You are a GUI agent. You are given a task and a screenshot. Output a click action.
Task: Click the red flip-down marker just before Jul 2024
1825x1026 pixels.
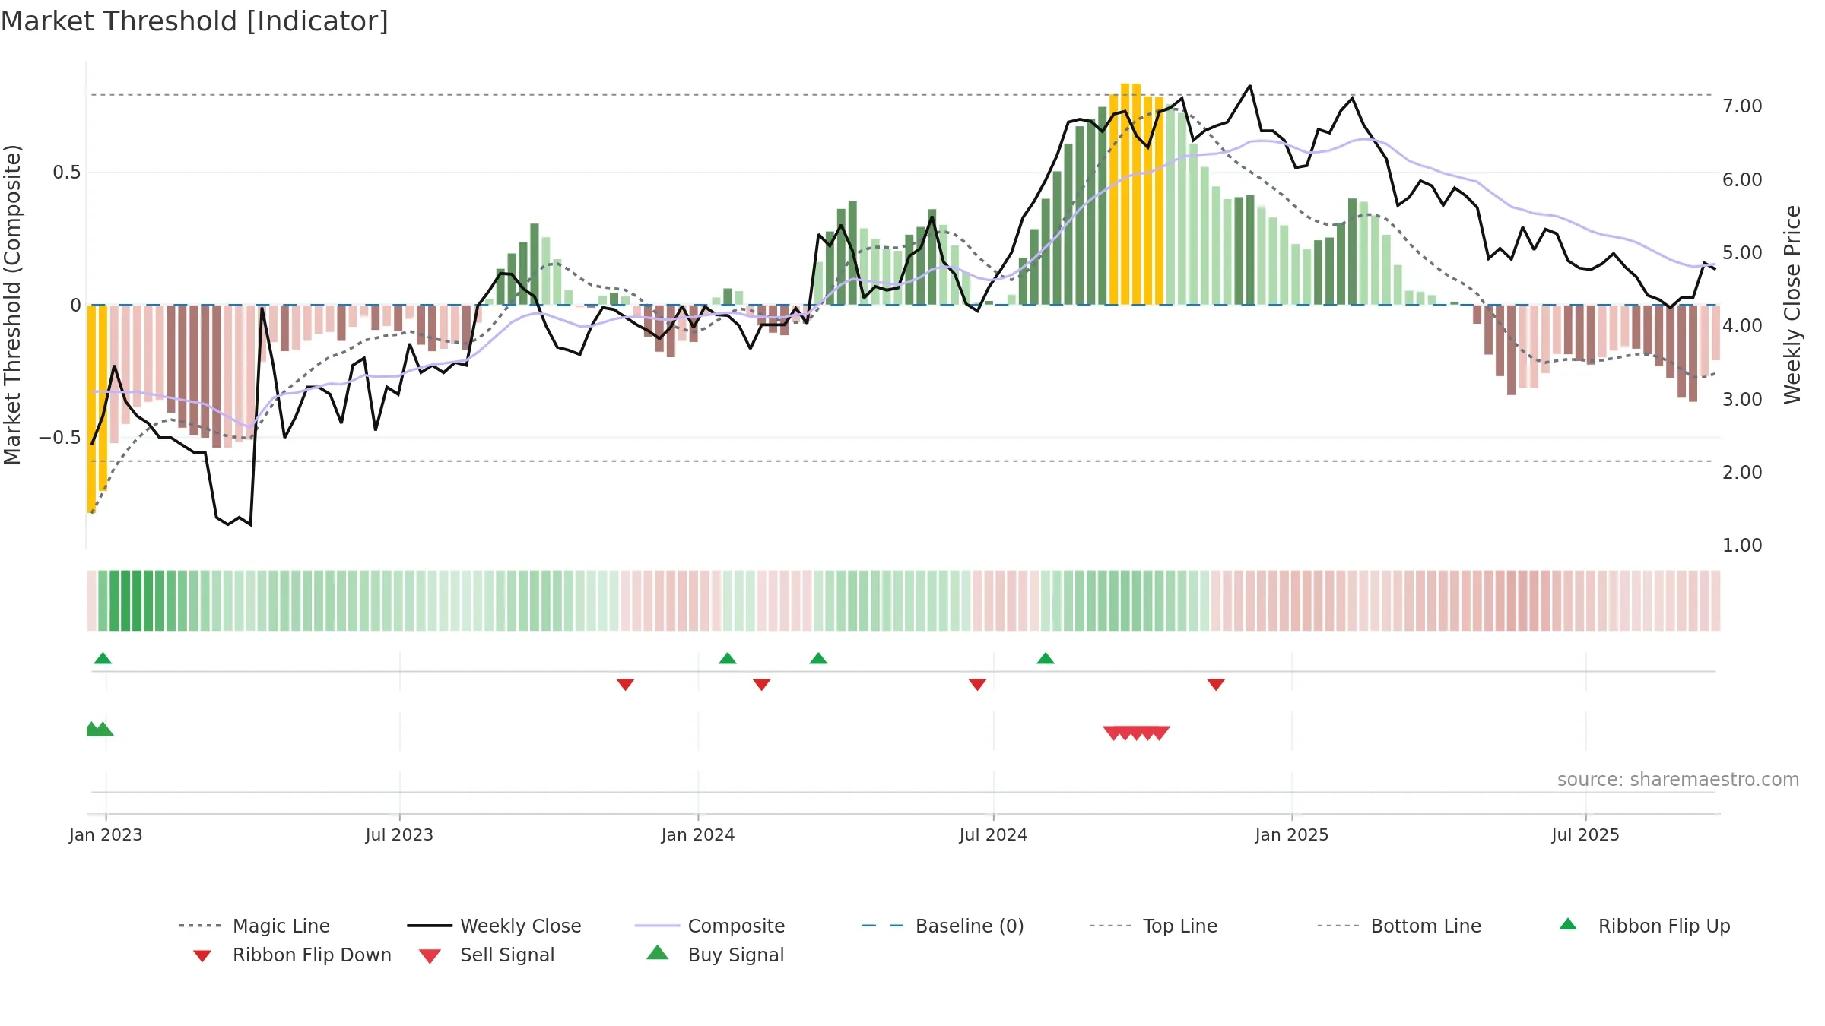(978, 685)
